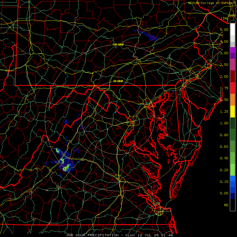Click the bright red 1.75 legend swatch
237x237 pixels.
coord(233,88)
